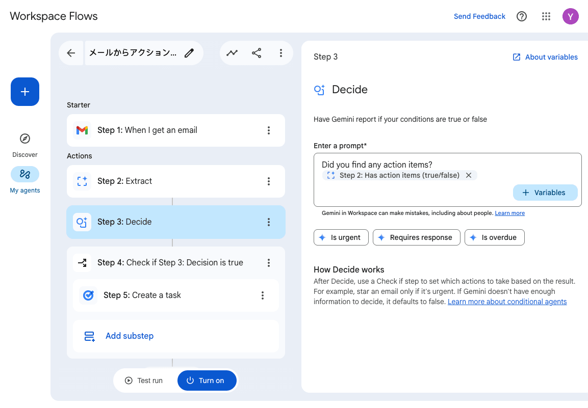Select Step 1: When I get an email

click(x=176, y=130)
